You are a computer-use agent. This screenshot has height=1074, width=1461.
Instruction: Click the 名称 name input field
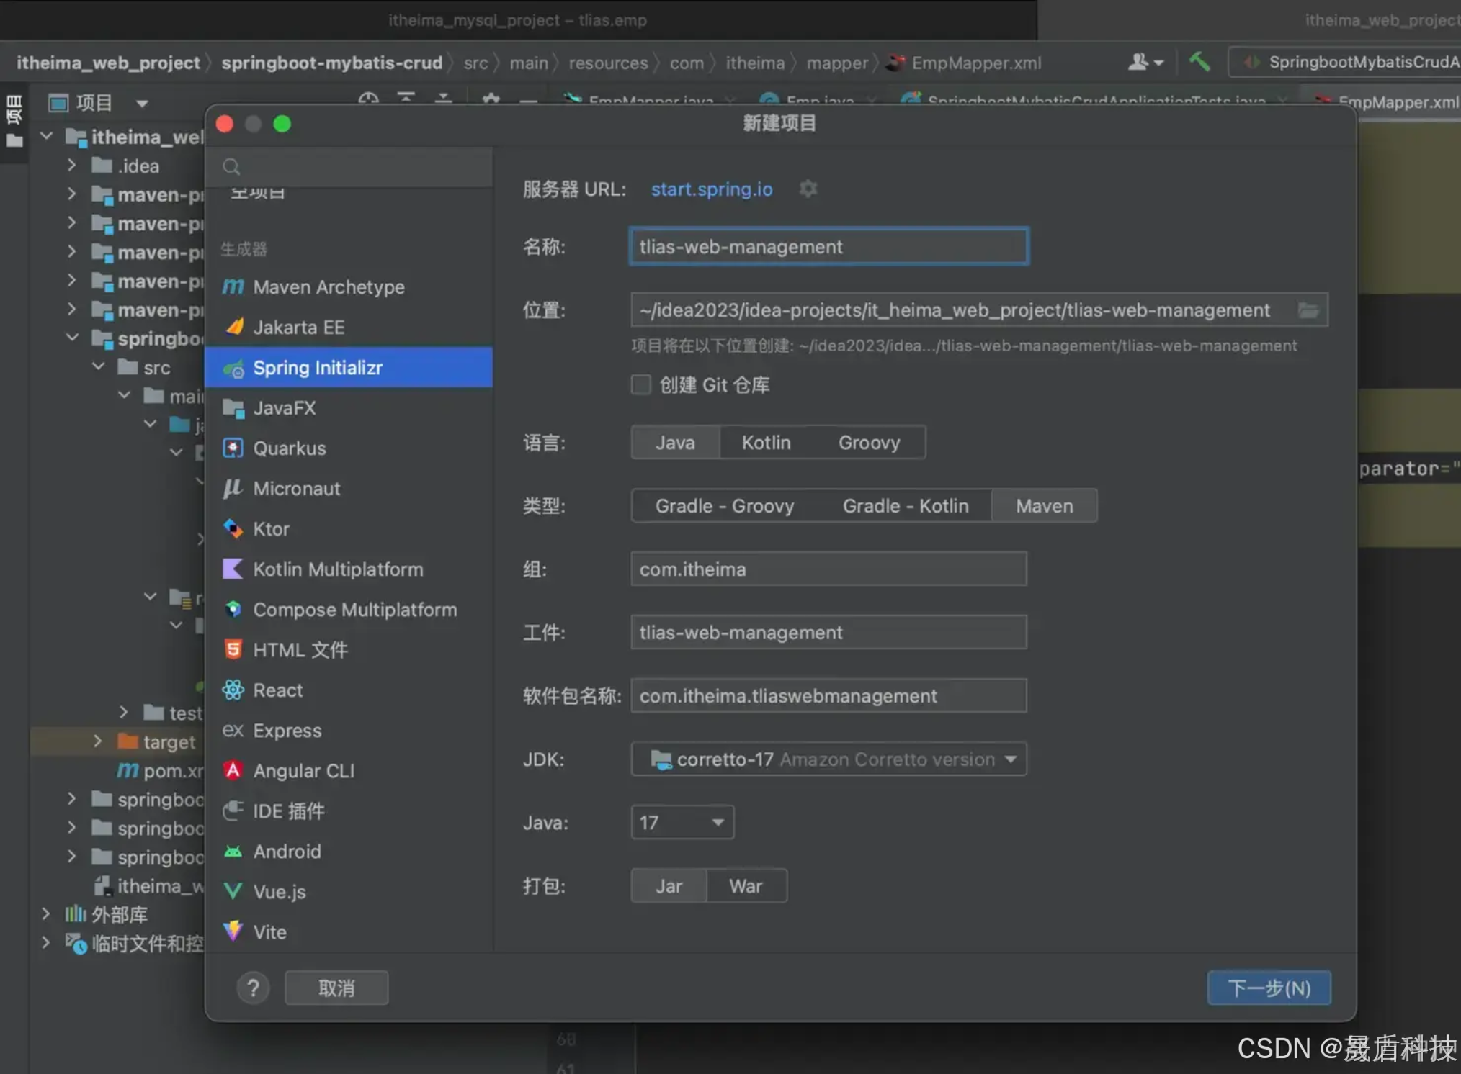(x=828, y=246)
